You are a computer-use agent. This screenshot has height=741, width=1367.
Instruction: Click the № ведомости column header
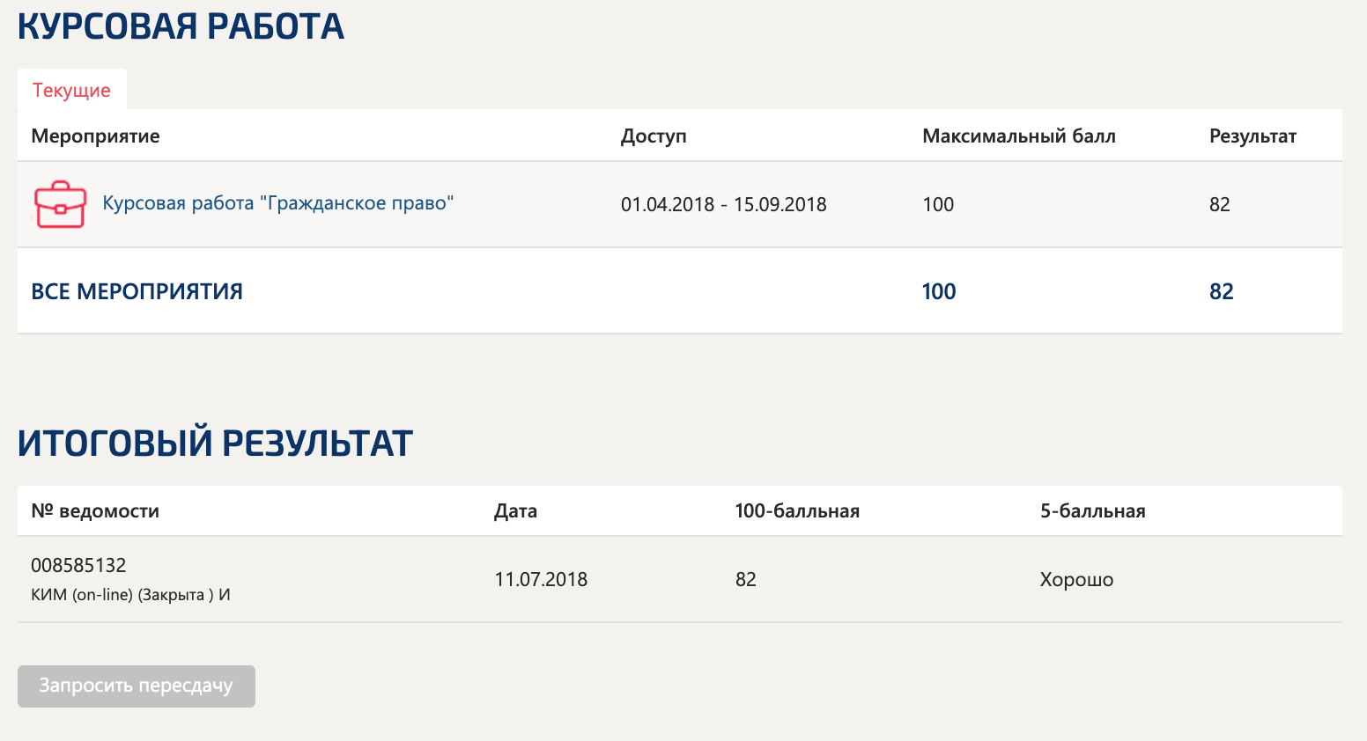pyautogui.click(x=95, y=511)
